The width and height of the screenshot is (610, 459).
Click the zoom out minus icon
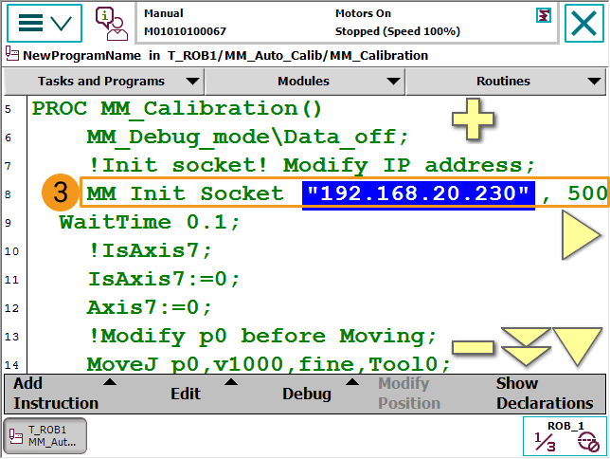coord(473,347)
